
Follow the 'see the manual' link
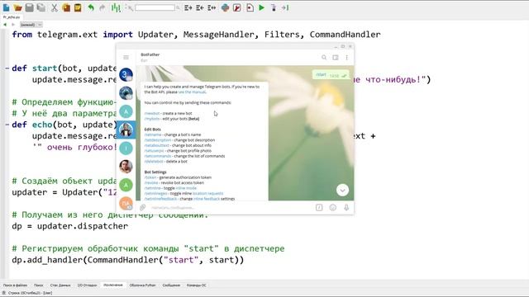[192, 92]
